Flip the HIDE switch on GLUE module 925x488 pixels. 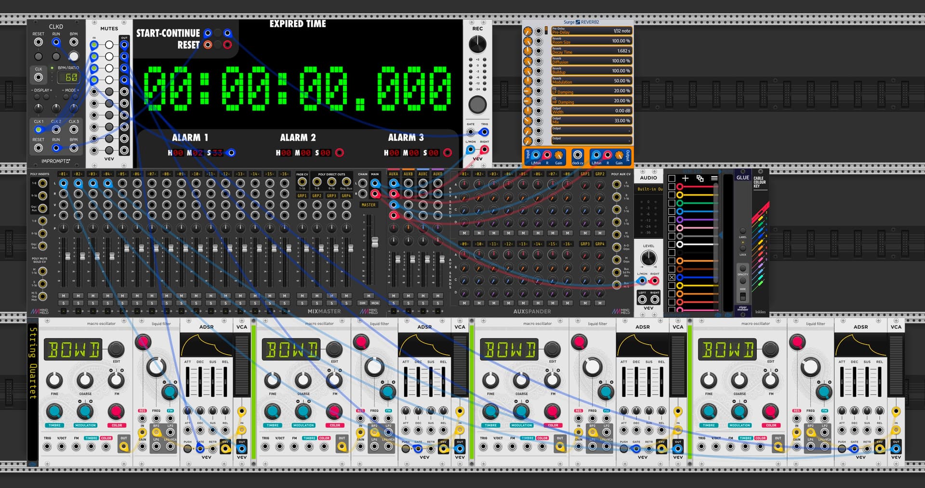click(743, 296)
